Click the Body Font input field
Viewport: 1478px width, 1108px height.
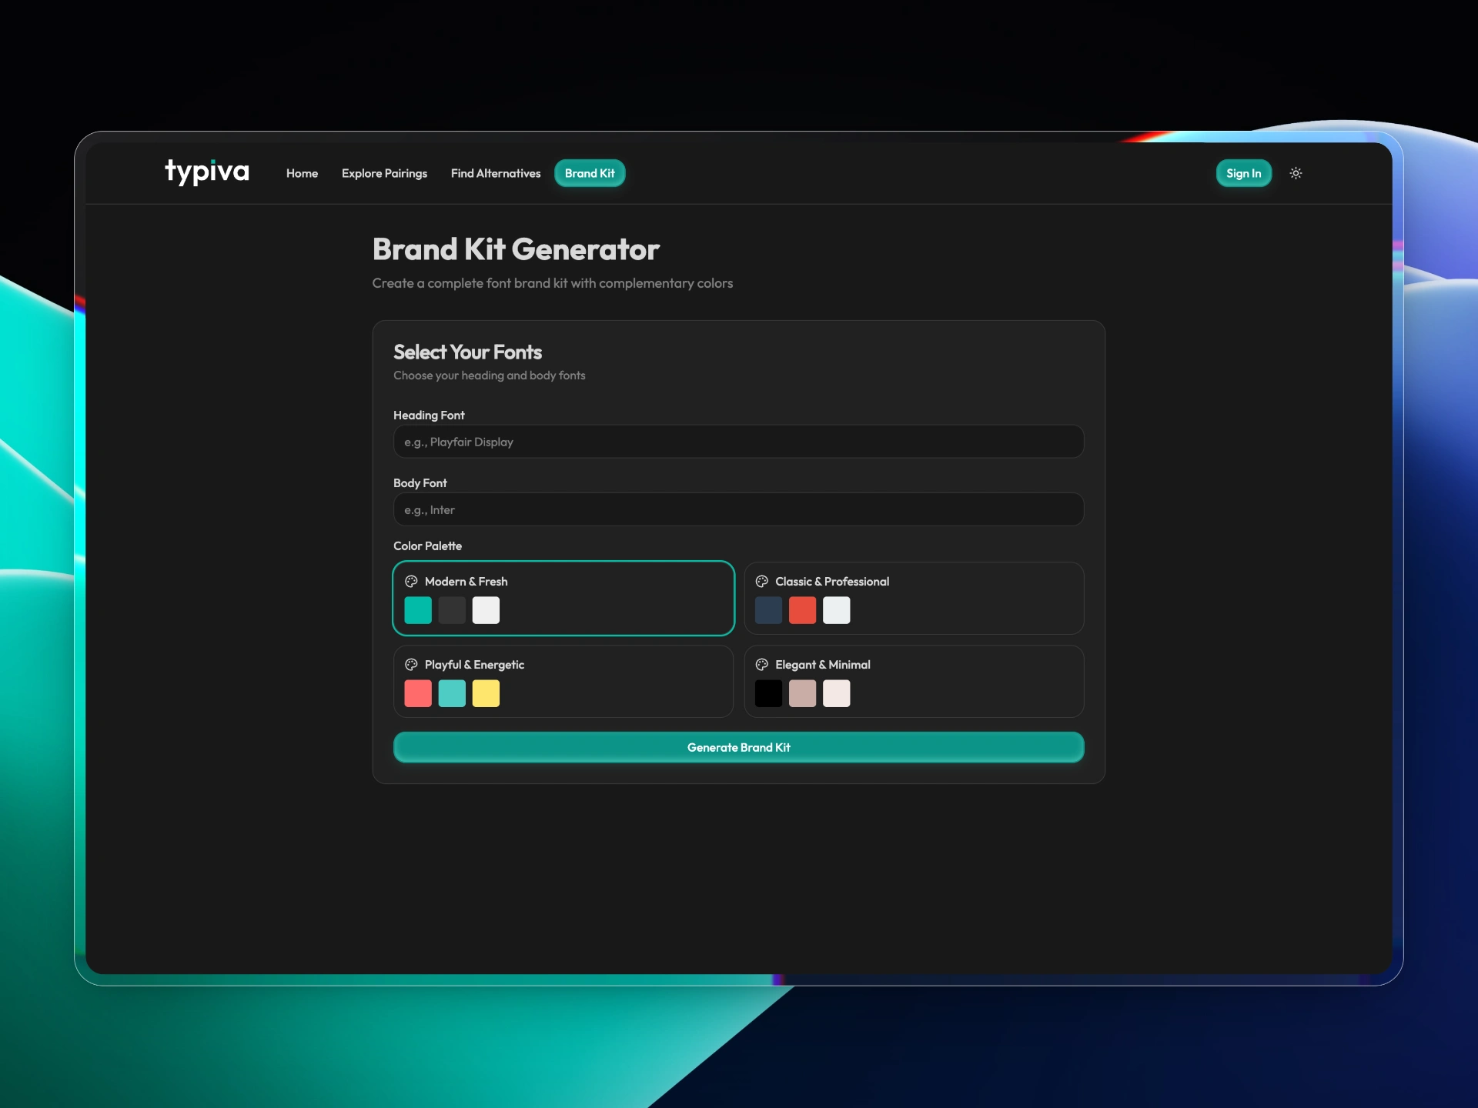(738, 509)
